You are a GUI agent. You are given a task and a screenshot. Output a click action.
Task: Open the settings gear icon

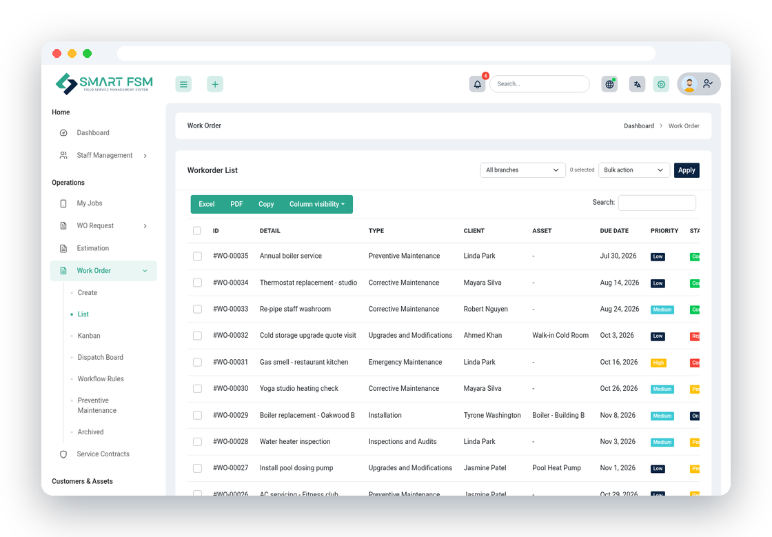(661, 84)
